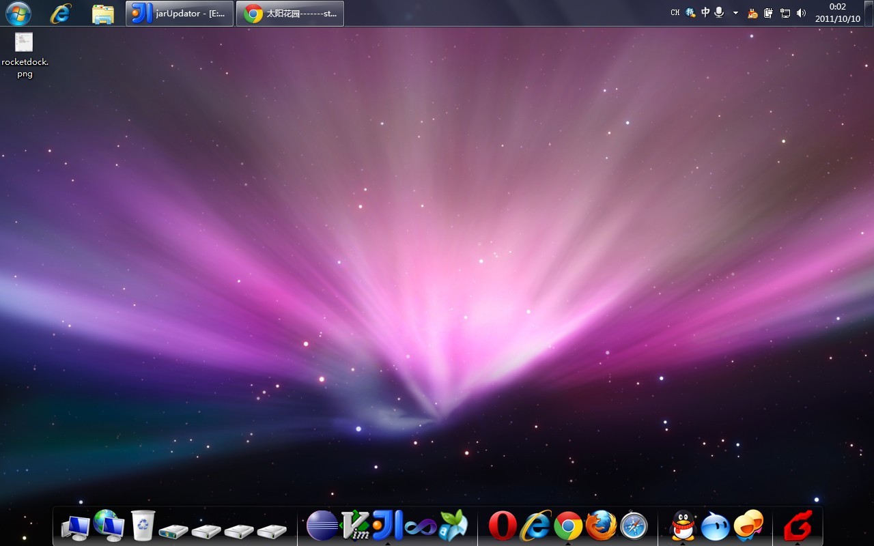Launch Foxit Reader red icon in dock

coord(798,526)
